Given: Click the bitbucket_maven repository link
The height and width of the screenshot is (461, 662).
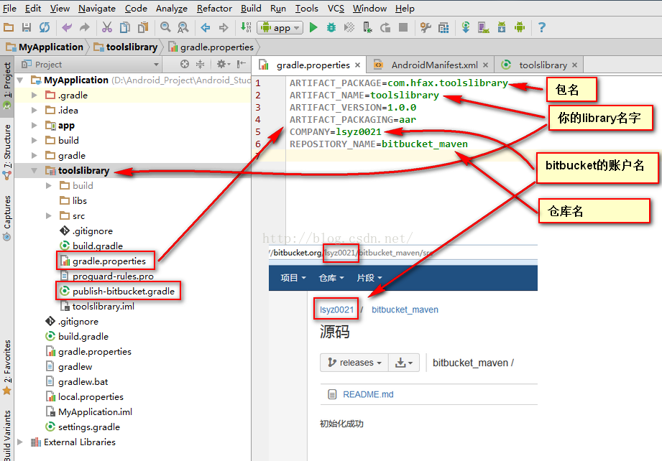Looking at the screenshot, I should click(405, 309).
